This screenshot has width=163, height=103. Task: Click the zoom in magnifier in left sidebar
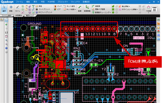point(6,40)
